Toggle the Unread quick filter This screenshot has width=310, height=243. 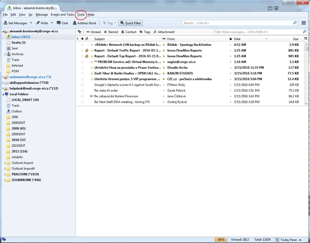click(94, 32)
